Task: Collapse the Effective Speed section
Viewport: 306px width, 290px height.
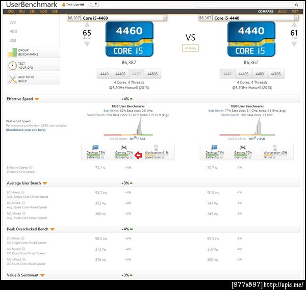Action: click(x=37, y=99)
